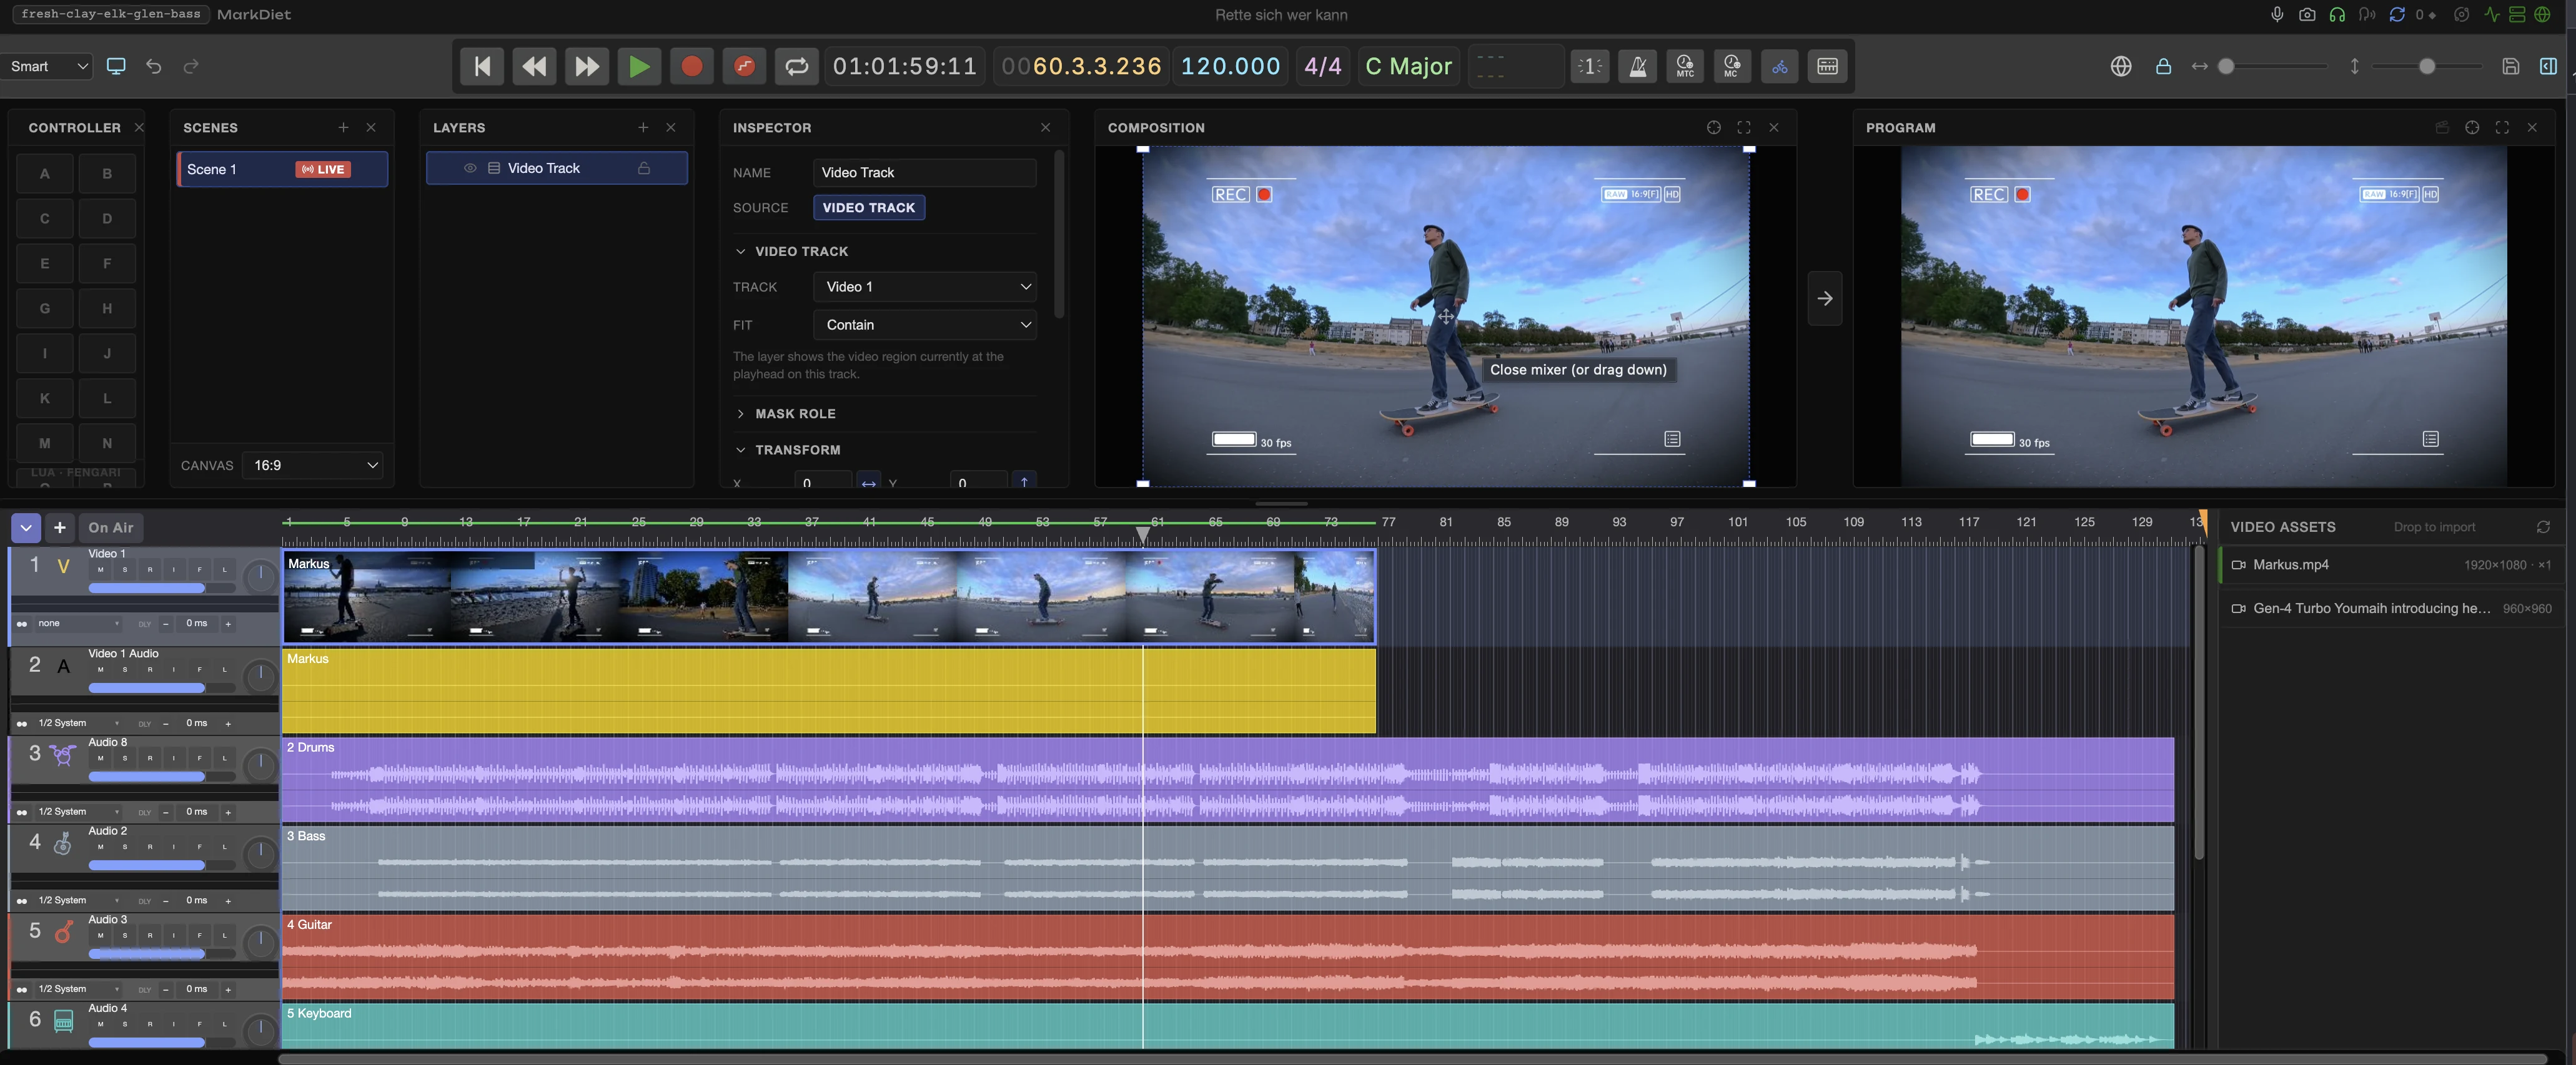The width and height of the screenshot is (2576, 1065).
Task: Add a new scene with plus icon
Action: pos(343,127)
